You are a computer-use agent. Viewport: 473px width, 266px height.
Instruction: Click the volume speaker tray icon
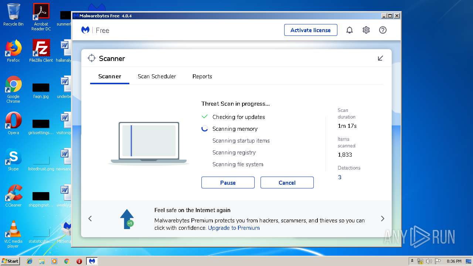click(430, 261)
